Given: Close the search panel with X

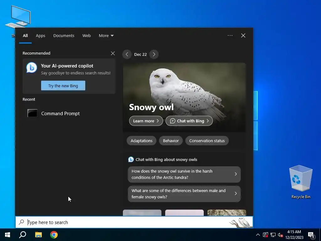Looking at the screenshot, I should [x=243, y=35].
